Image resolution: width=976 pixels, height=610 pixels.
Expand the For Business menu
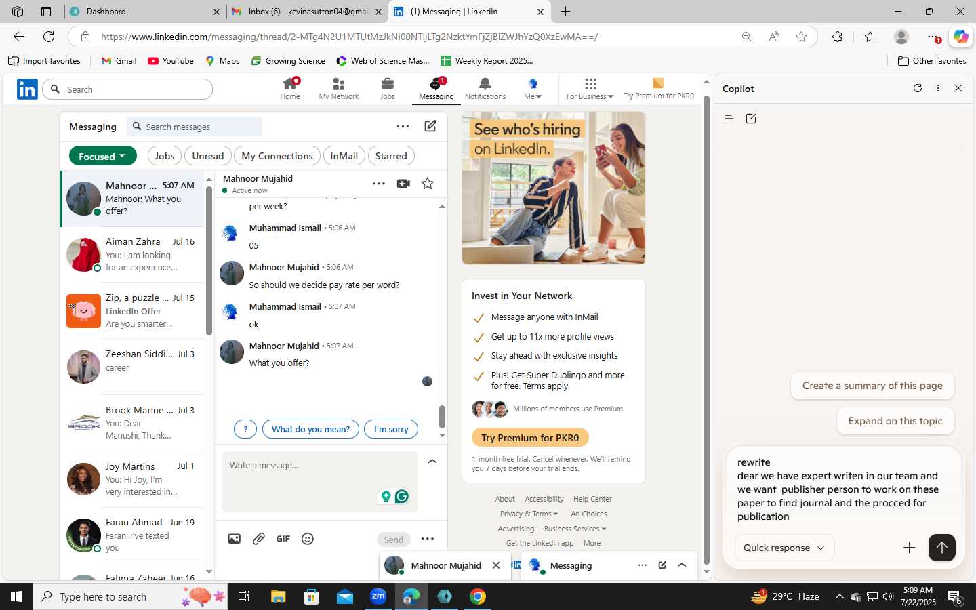pyautogui.click(x=590, y=89)
